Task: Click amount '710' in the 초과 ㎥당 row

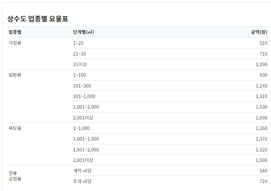Action: click(x=263, y=181)
